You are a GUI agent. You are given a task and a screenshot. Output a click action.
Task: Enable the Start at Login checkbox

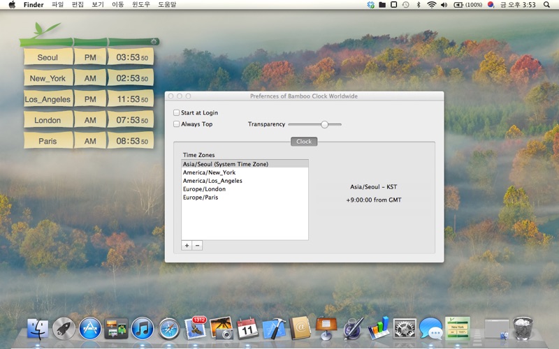tap(177, 112)
